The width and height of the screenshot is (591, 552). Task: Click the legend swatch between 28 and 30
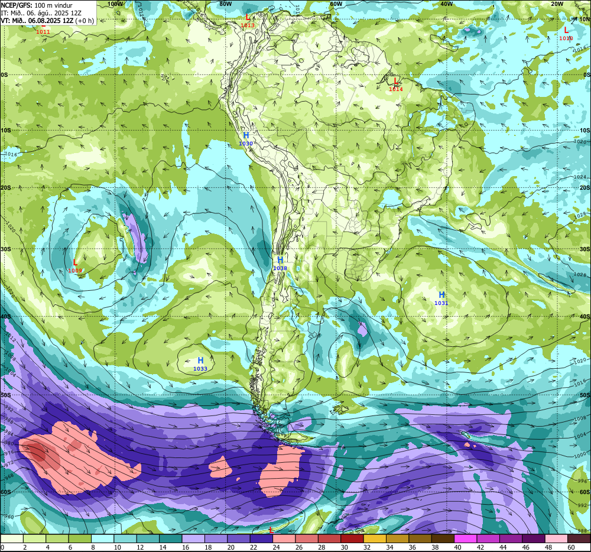(329, 539)
